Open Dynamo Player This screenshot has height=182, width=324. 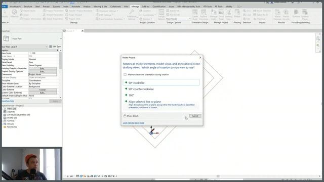(x=305, y=15)
